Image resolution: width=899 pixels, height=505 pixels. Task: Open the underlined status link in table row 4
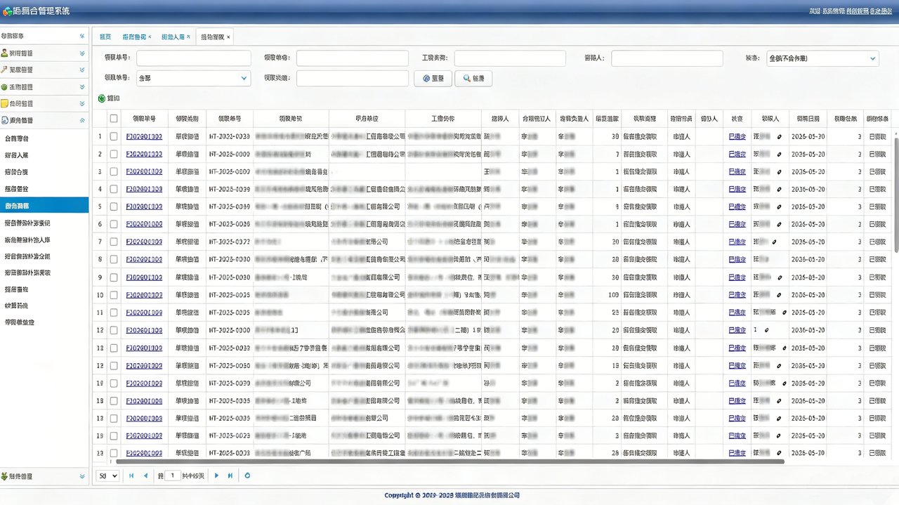(x=737, y=189)
